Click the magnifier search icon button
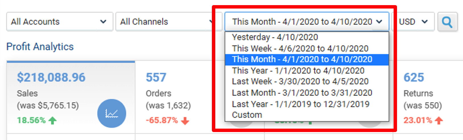 coord(447,22)
